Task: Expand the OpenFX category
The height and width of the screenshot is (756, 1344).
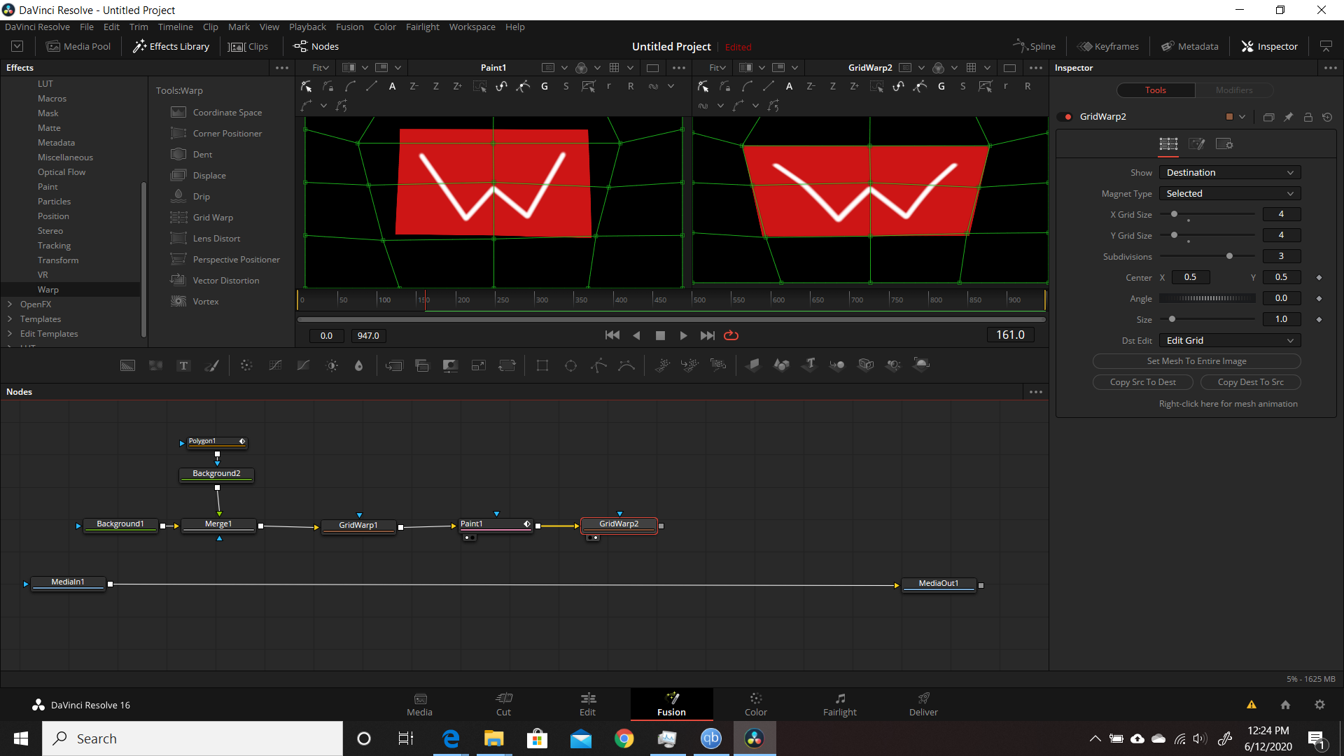Action: tap(10, 304)
